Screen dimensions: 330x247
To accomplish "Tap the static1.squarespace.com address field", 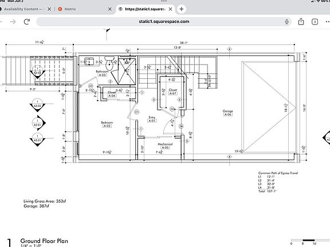I will [164, 21].
